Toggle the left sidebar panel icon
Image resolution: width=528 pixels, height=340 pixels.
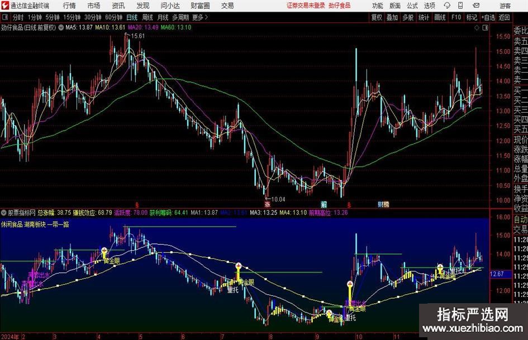(5, 17)
